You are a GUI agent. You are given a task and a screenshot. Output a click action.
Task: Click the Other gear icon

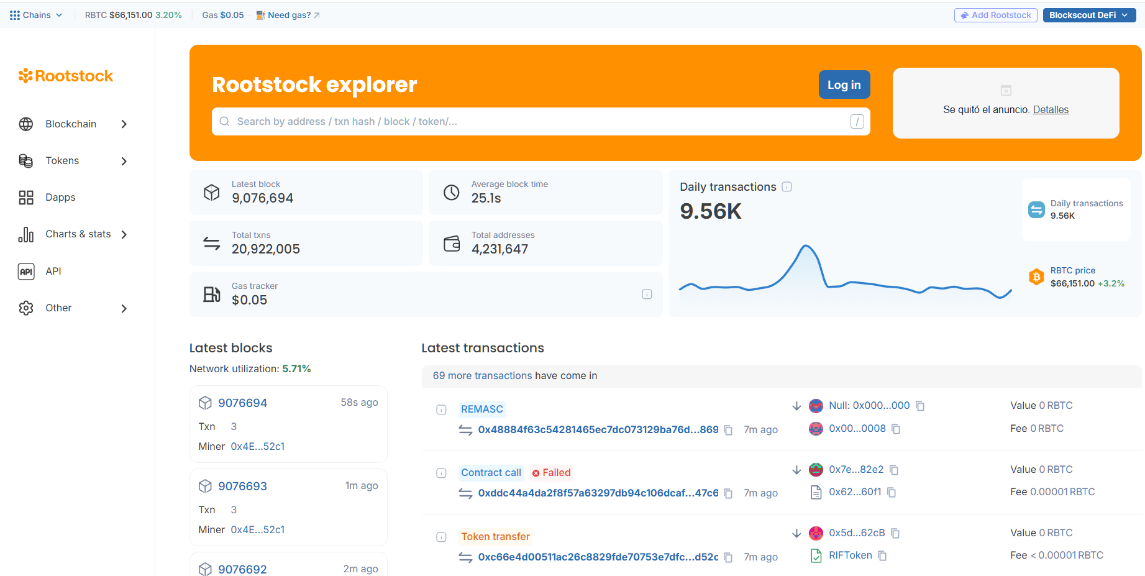(26, 308)
